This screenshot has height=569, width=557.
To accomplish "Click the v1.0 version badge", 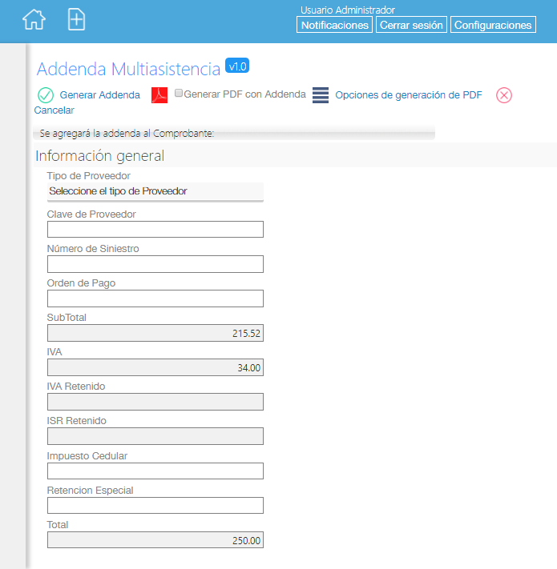I will [237, 66].
